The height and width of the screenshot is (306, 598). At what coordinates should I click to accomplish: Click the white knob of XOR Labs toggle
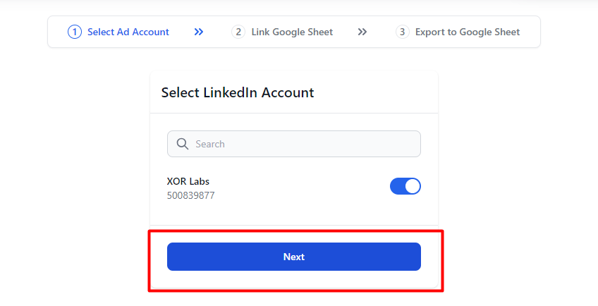click(x=413, y=186)
